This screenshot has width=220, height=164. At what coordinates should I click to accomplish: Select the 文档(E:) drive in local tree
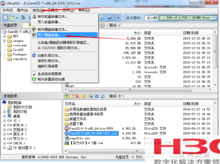(x=20, y=130)
